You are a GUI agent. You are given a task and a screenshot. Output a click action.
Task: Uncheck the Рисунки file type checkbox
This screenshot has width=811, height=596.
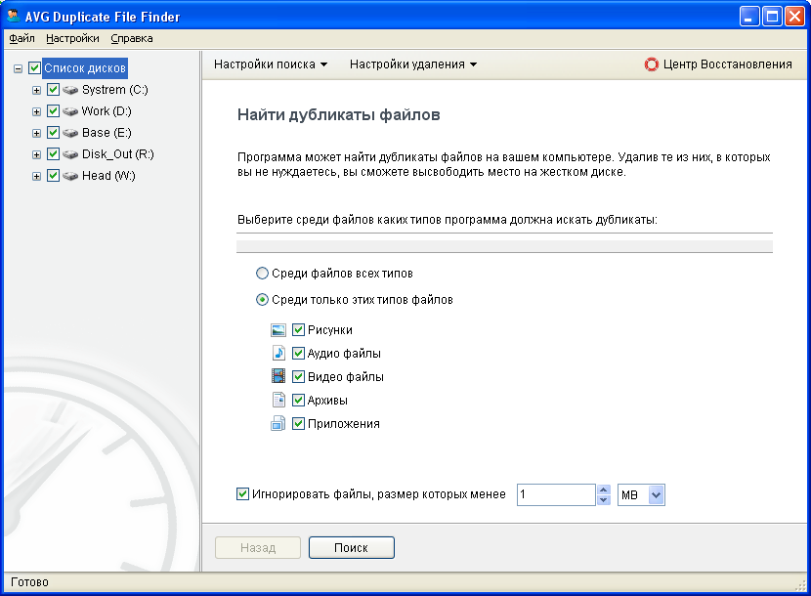pyautogui.click(x=298, y=329)
